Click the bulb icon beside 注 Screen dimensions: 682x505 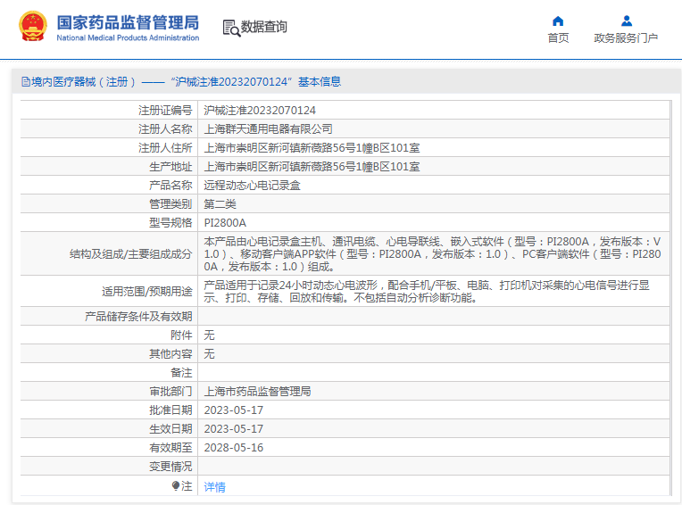pos(176,485)
